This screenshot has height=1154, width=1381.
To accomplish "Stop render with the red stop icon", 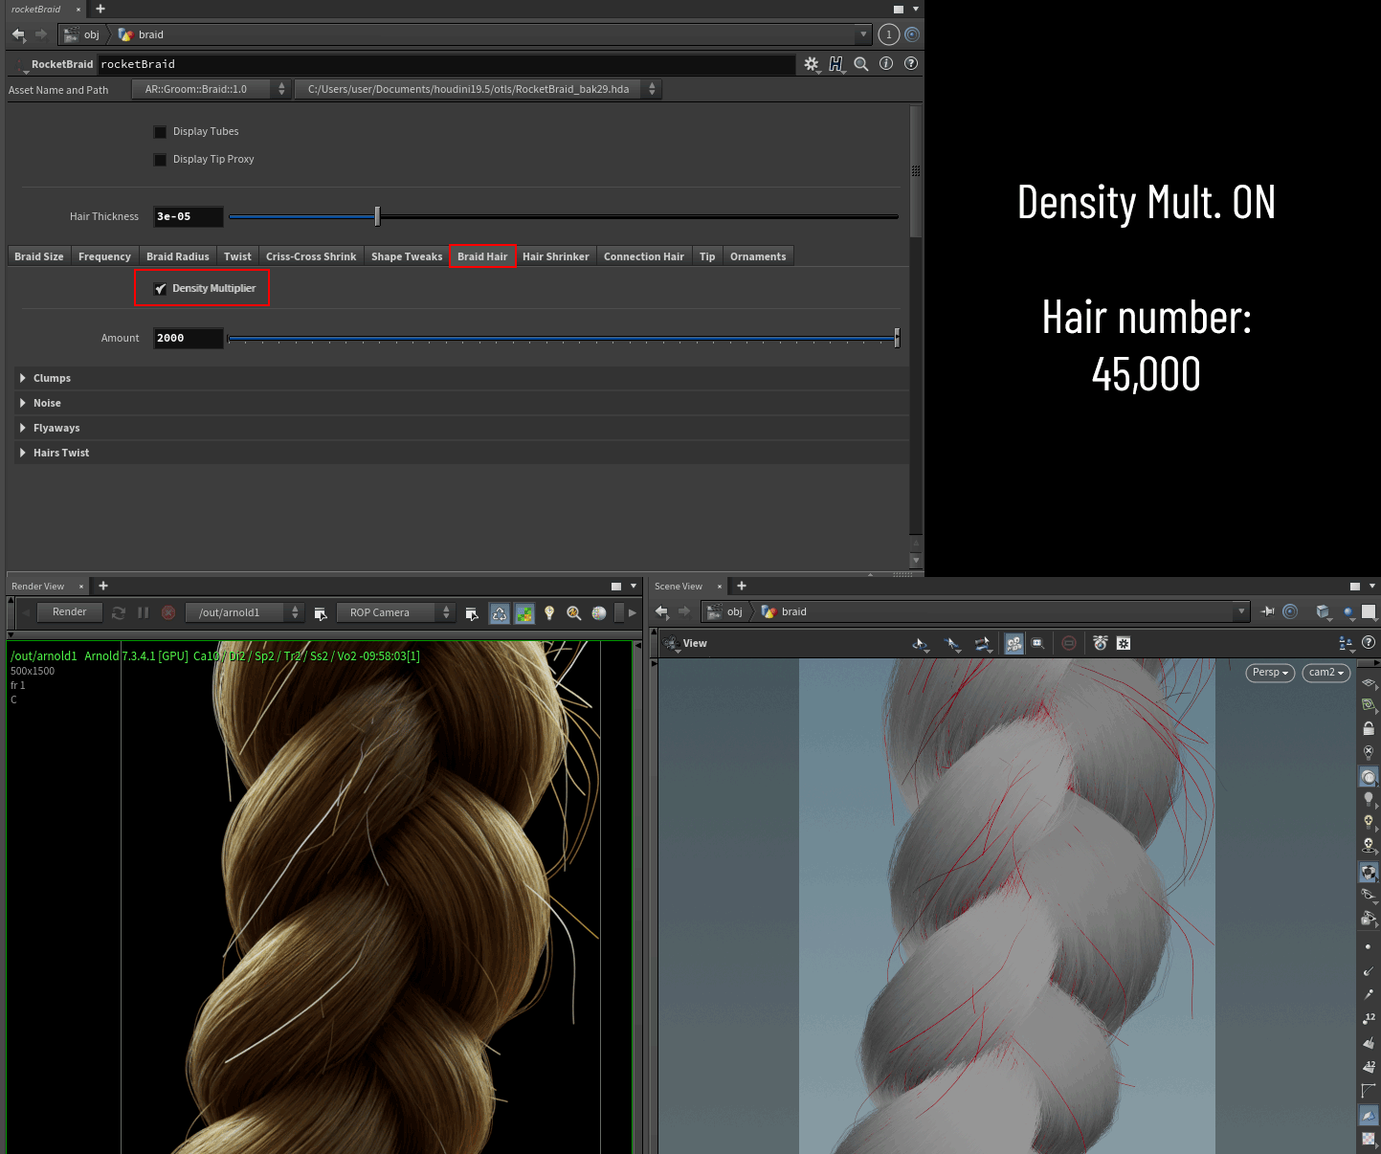I will (x=168, y=612).
